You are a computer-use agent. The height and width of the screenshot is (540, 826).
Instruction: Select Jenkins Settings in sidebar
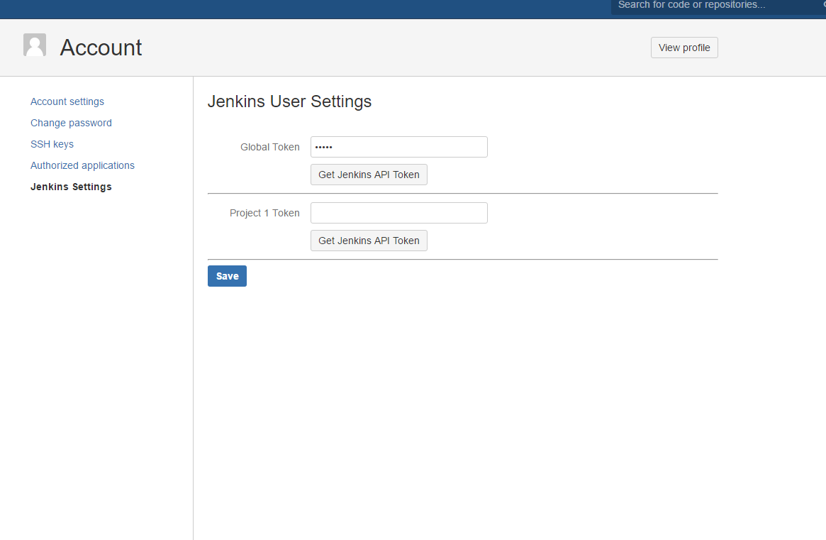point(71,187)
